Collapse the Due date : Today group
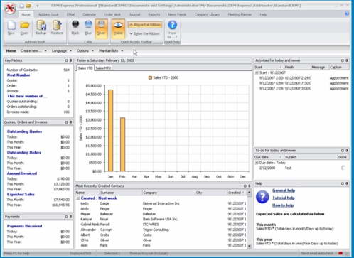 click(257, 163)
